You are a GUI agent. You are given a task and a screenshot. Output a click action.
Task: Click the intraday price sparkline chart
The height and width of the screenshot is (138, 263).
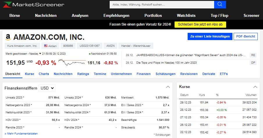coord(72,62)
